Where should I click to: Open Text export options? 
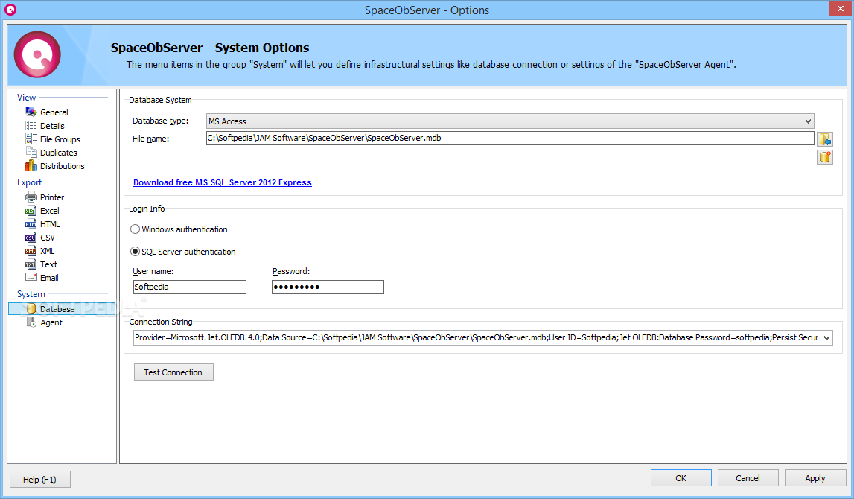click(x=48, y=264)
